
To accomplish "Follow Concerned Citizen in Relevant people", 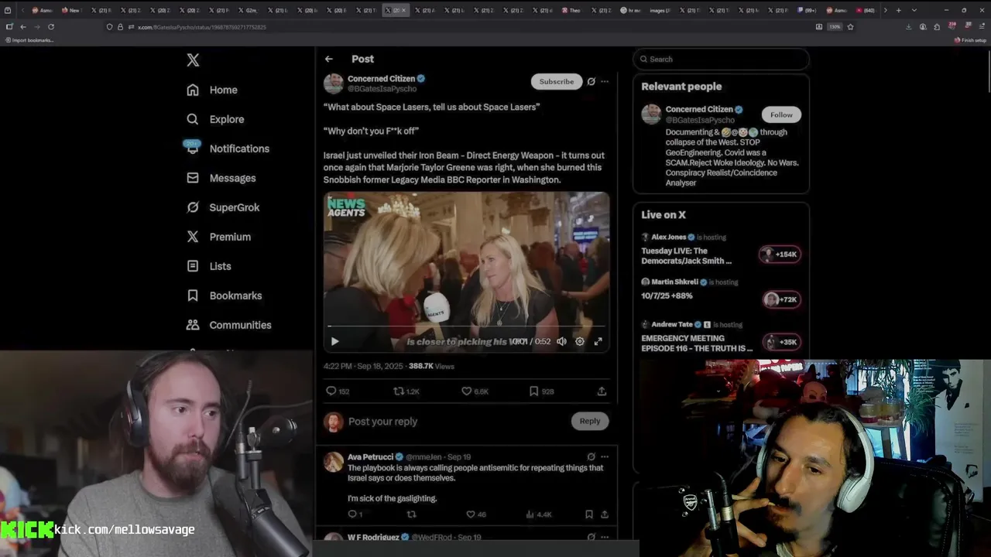I will coord(781,114).
